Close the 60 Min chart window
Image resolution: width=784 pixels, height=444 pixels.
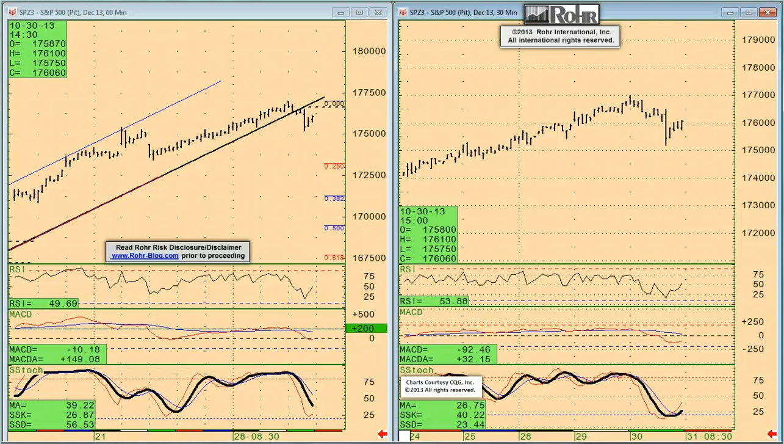(379, 12)
